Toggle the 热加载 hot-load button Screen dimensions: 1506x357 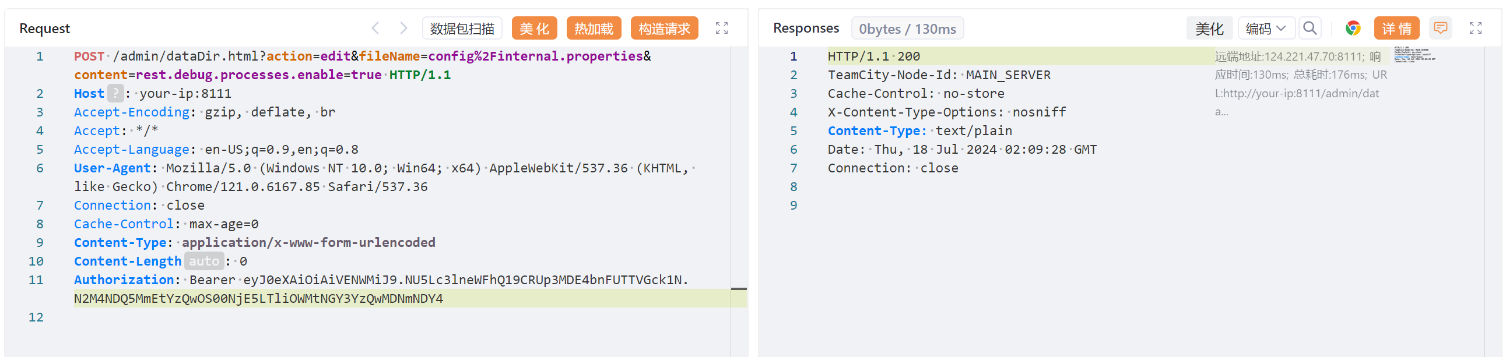(x=594, y=28)
